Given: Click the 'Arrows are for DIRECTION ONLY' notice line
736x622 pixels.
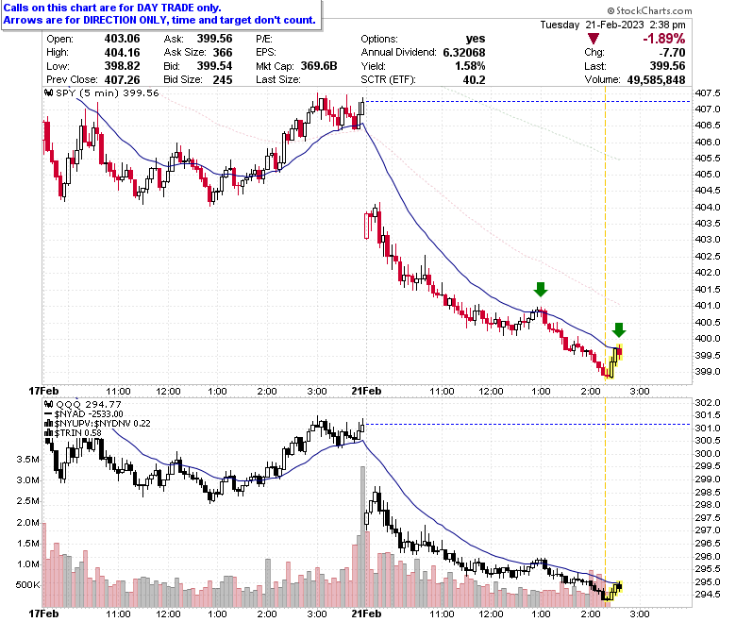Looking at the screenshot, I should [x=159, y=20].
